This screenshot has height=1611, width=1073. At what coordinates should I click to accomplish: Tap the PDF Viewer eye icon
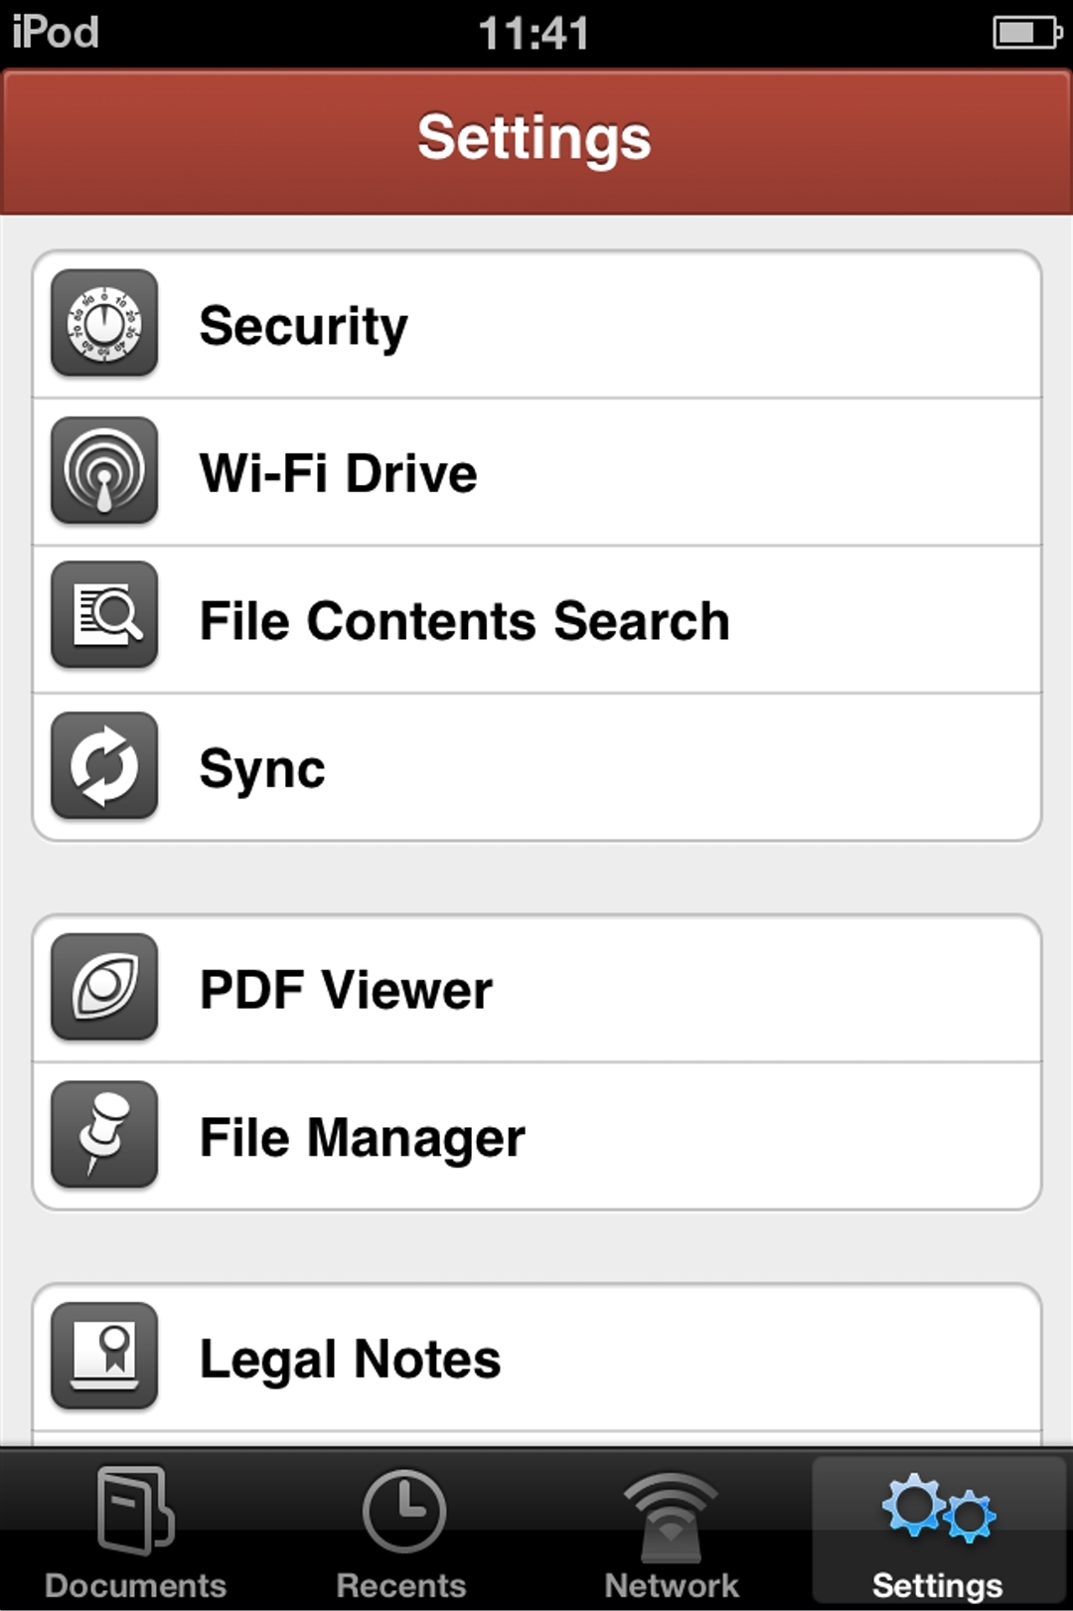pos(104,987)
